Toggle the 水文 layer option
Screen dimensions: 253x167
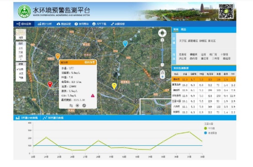pyautogui.click(x=21, y=73)
